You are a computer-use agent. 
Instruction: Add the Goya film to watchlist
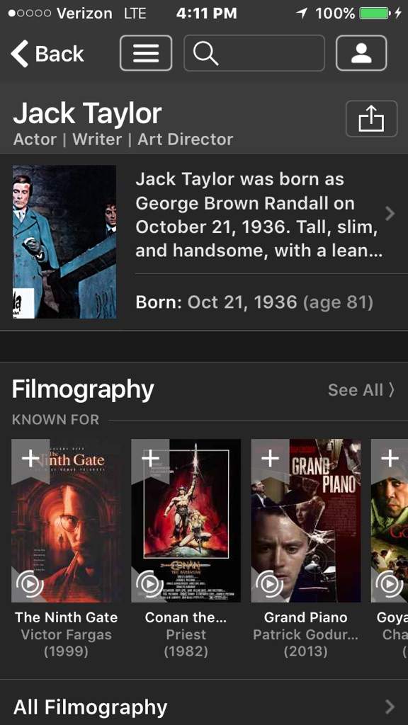pyautogui.click(x=390, y=459)
